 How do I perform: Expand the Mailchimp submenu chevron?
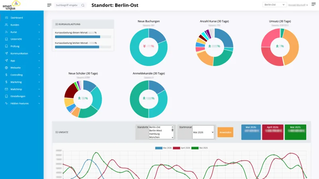point(39,89)
